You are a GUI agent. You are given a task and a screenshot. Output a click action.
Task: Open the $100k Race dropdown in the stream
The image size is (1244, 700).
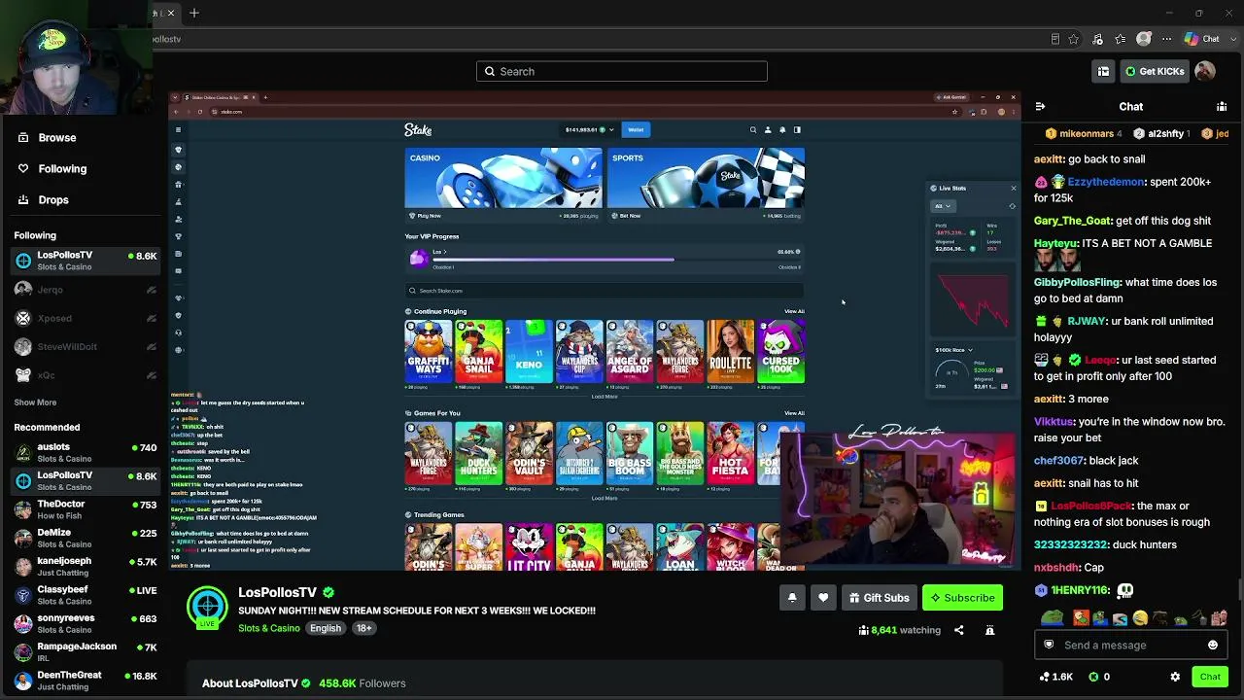pyautogui.click(x=954, y=350)
